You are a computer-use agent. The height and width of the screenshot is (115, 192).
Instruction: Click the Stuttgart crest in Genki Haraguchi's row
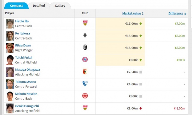tap(85, 108)
